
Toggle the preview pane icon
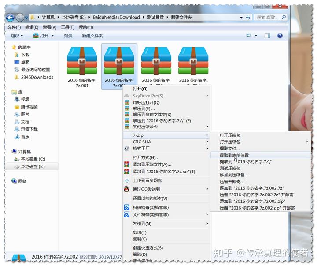(267, 36)
